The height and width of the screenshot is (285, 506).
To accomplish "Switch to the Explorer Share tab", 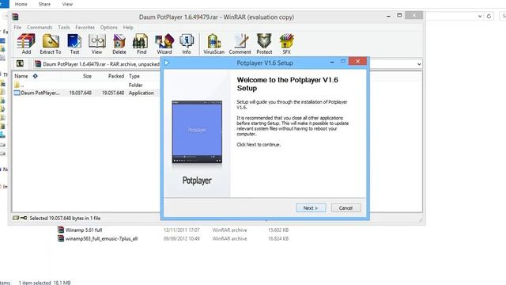I will pyautogui.click(x=44, y=4).
